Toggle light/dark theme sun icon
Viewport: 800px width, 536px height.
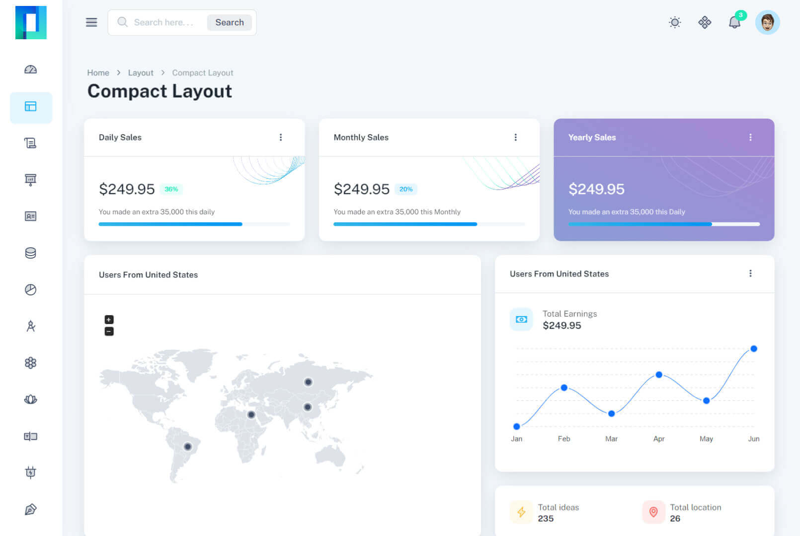point(675,22)
